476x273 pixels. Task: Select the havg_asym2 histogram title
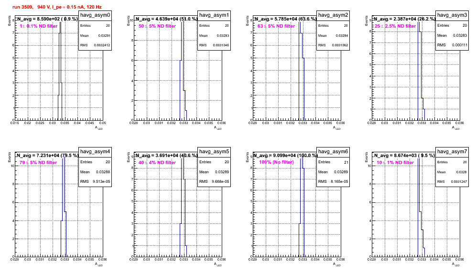pos(333,15)
